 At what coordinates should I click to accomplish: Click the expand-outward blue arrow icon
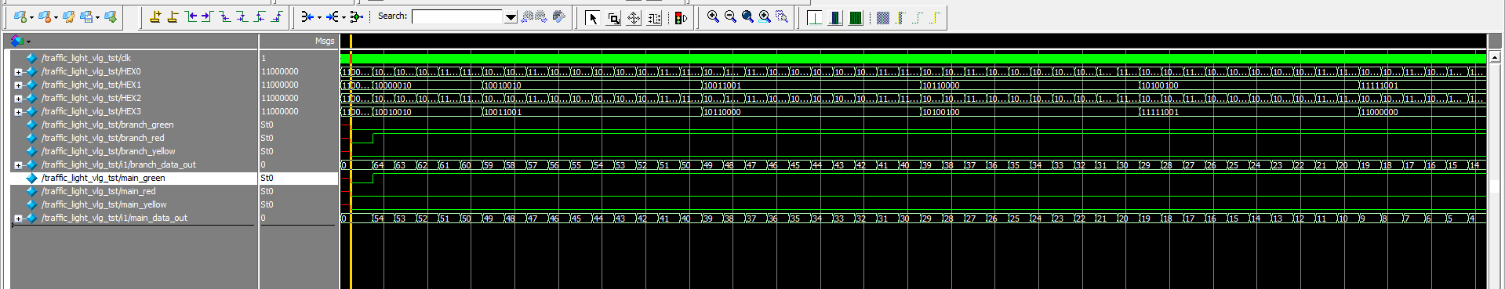333,16
